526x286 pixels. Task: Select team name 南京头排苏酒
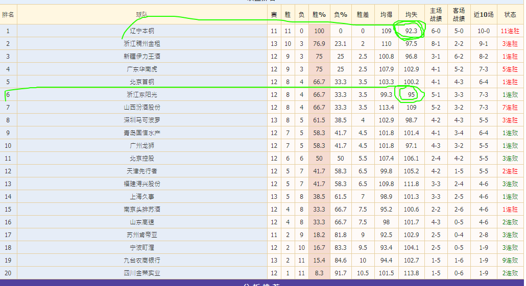point(142,209)
